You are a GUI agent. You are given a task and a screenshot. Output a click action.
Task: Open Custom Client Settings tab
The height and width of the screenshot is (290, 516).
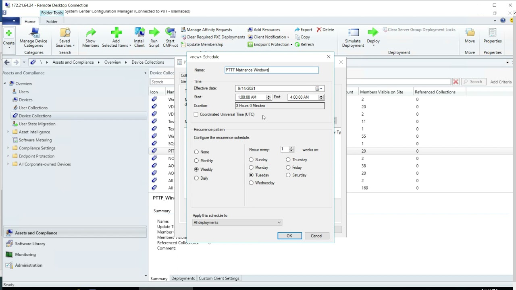[219, 278]
